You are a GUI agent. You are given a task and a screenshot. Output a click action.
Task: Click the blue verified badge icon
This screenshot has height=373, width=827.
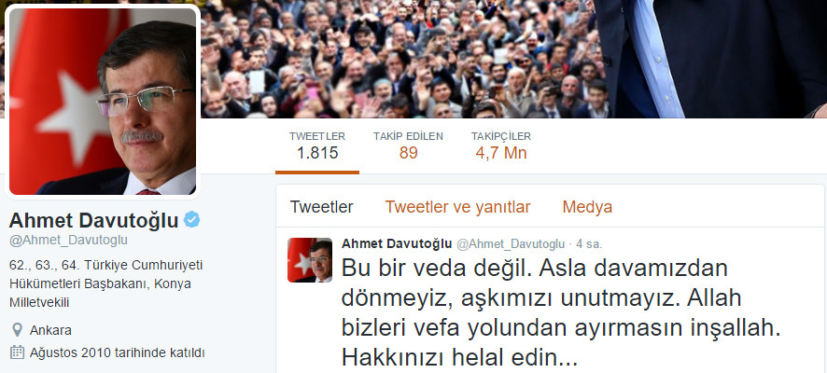tap(192, 220)
